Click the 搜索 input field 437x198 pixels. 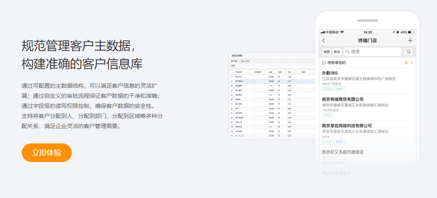[x=373, y=52]
